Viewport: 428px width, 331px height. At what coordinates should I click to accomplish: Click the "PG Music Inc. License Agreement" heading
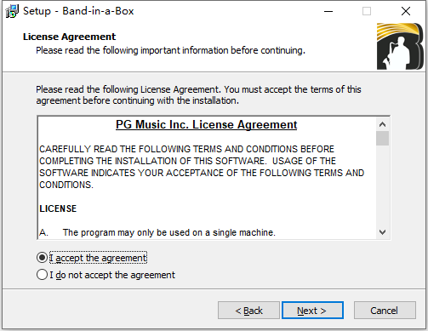point(206,124)
